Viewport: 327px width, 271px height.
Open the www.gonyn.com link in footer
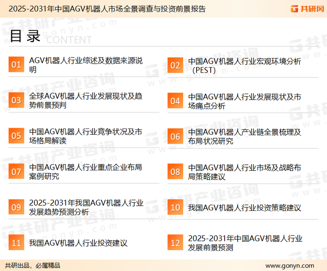[x=290, y=266]
